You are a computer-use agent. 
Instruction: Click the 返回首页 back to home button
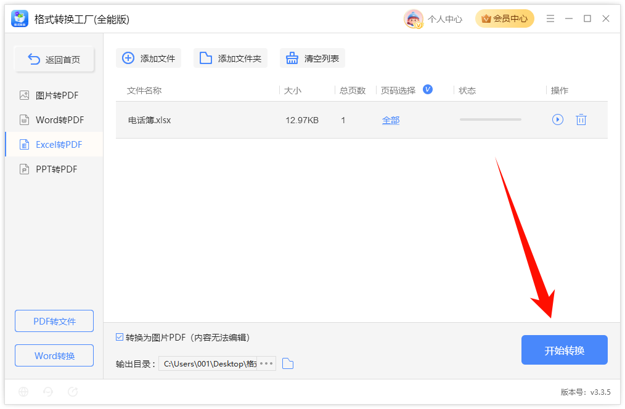click(54, 59)
